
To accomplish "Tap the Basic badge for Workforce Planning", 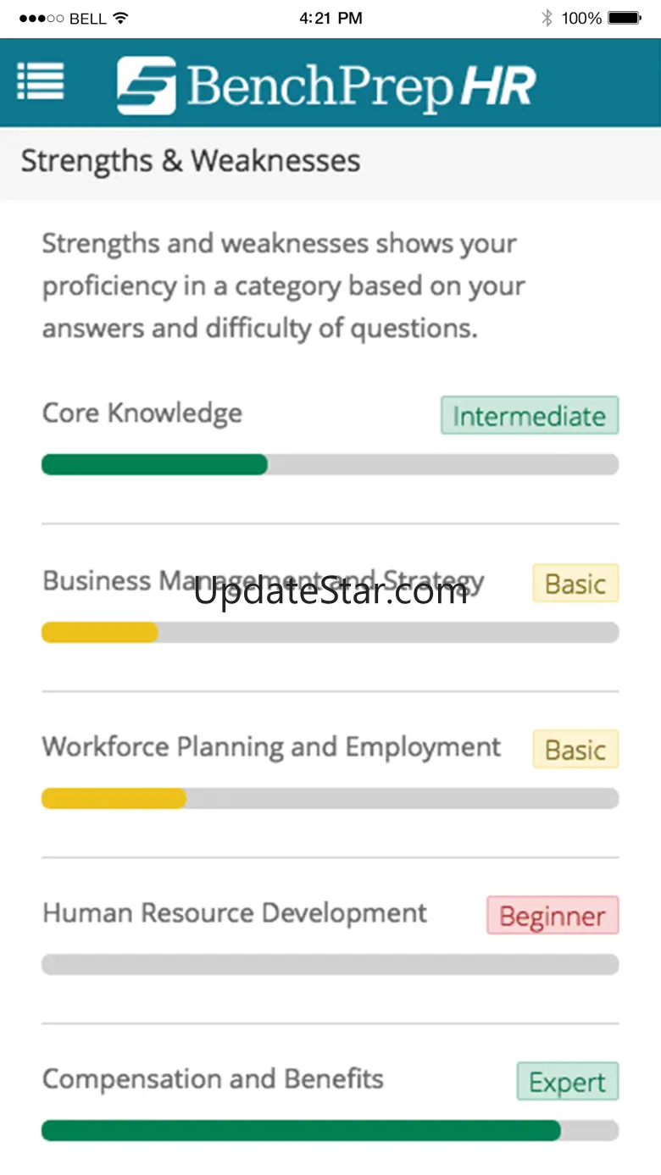I will (x=575, y=750).
